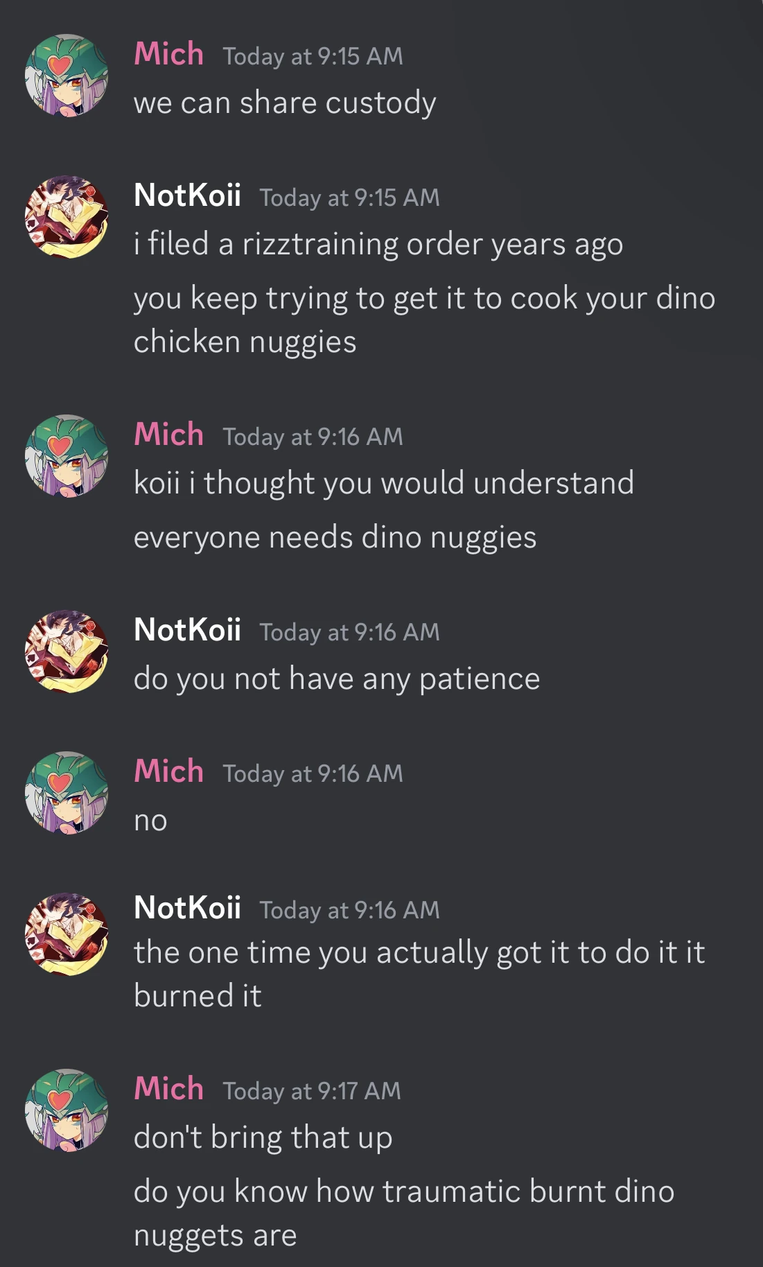The image size is (763, 1267).
Task: Open Mich's avatar next to the 'no' reply
Action: tap(67, 794)
